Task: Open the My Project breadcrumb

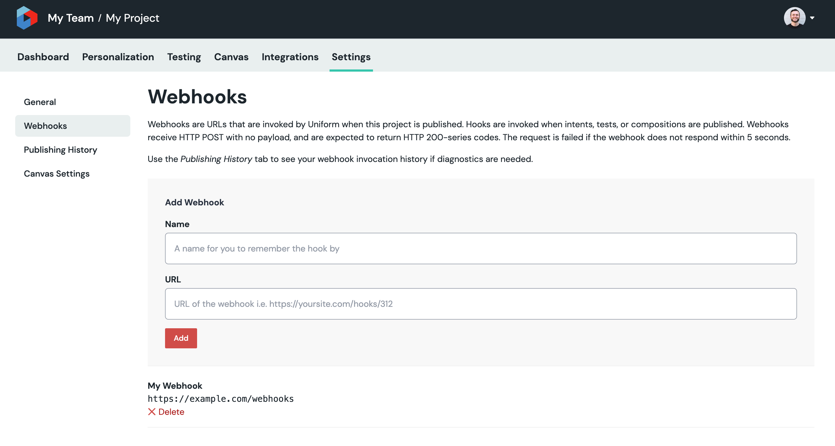Action: point(132,18)
